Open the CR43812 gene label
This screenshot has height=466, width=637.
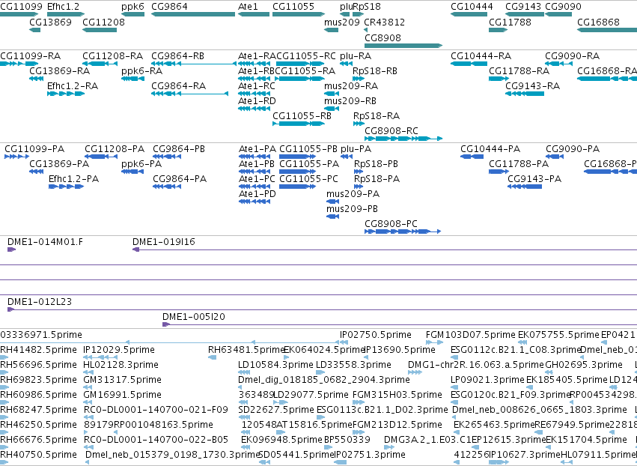pos(384,22)
